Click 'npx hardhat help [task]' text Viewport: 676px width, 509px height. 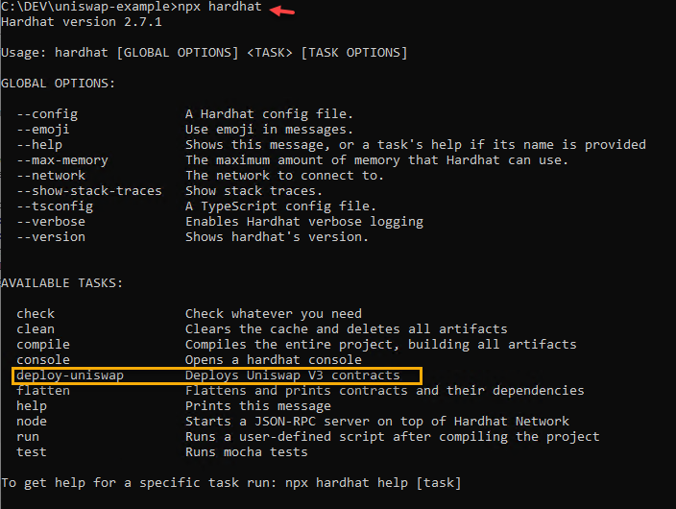[x=372, y=482]
